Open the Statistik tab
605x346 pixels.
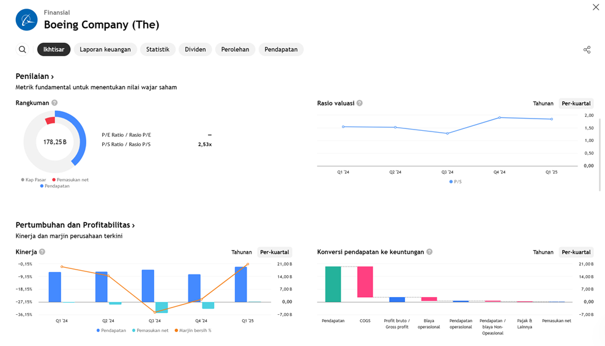tap(157, 50)
